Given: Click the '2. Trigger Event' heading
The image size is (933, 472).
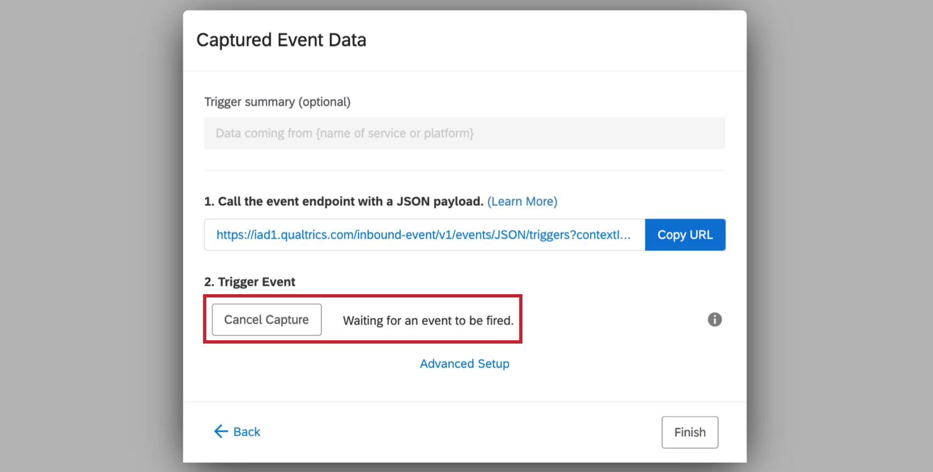Looking at the screenshot, I should (250, 282).
